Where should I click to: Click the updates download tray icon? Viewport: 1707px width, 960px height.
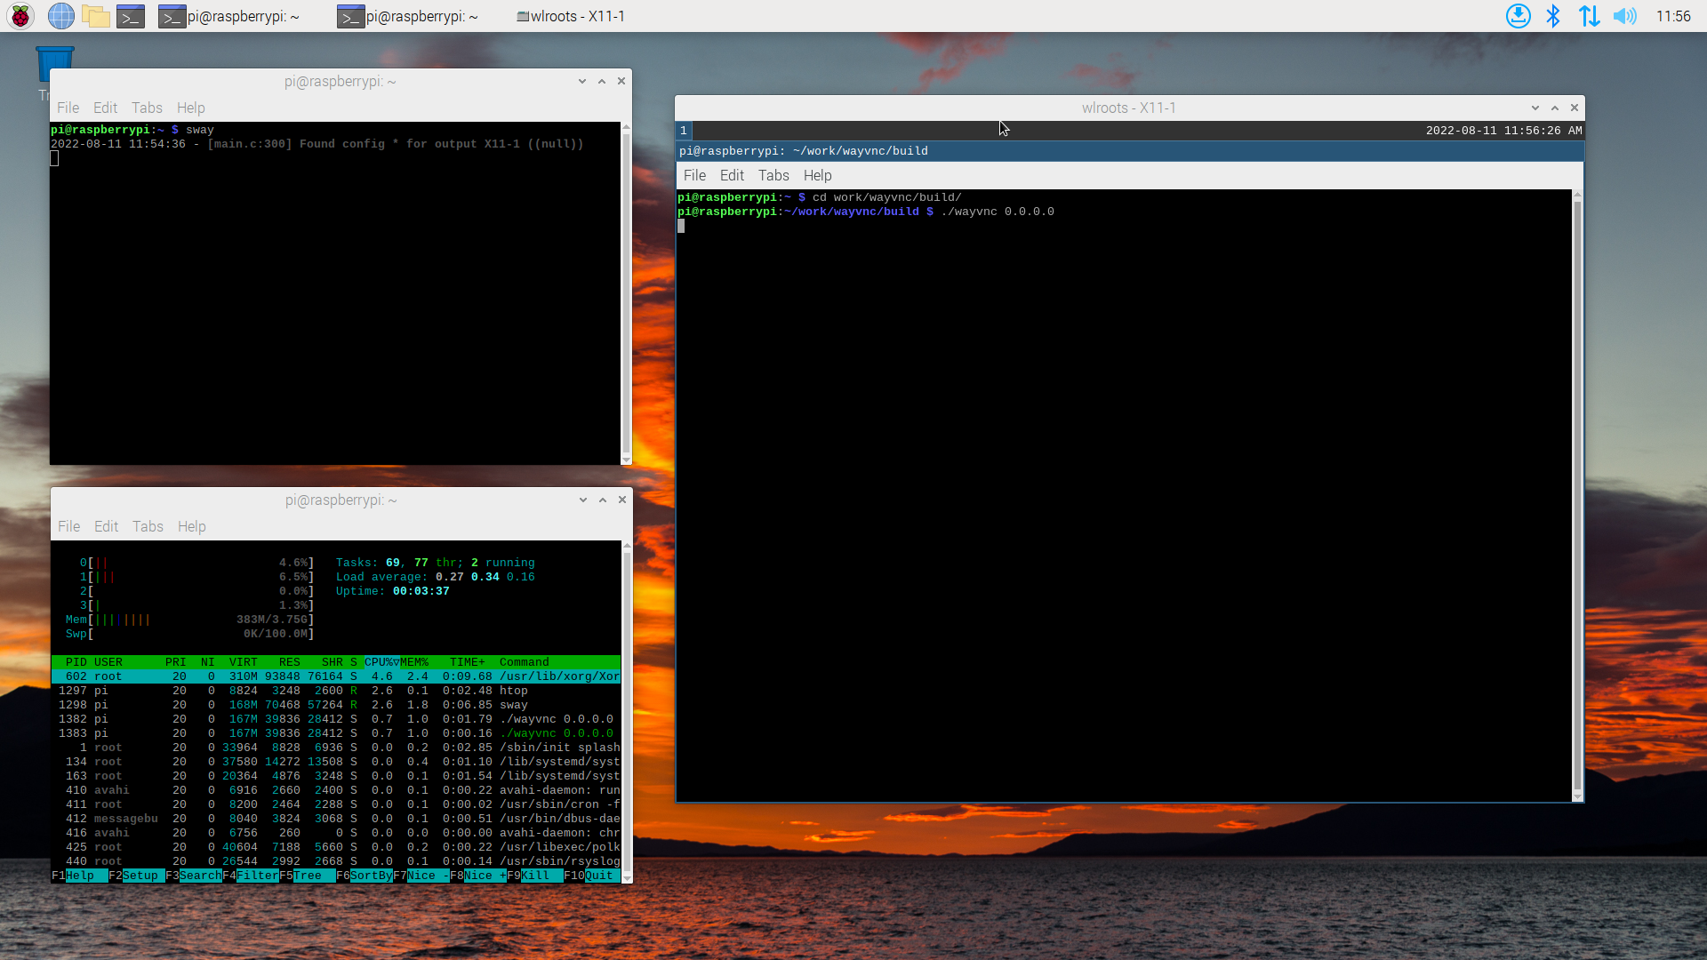(x=1518, y=16)
